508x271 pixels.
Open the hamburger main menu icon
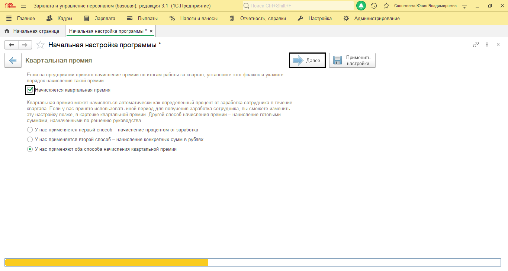[23, 6]
